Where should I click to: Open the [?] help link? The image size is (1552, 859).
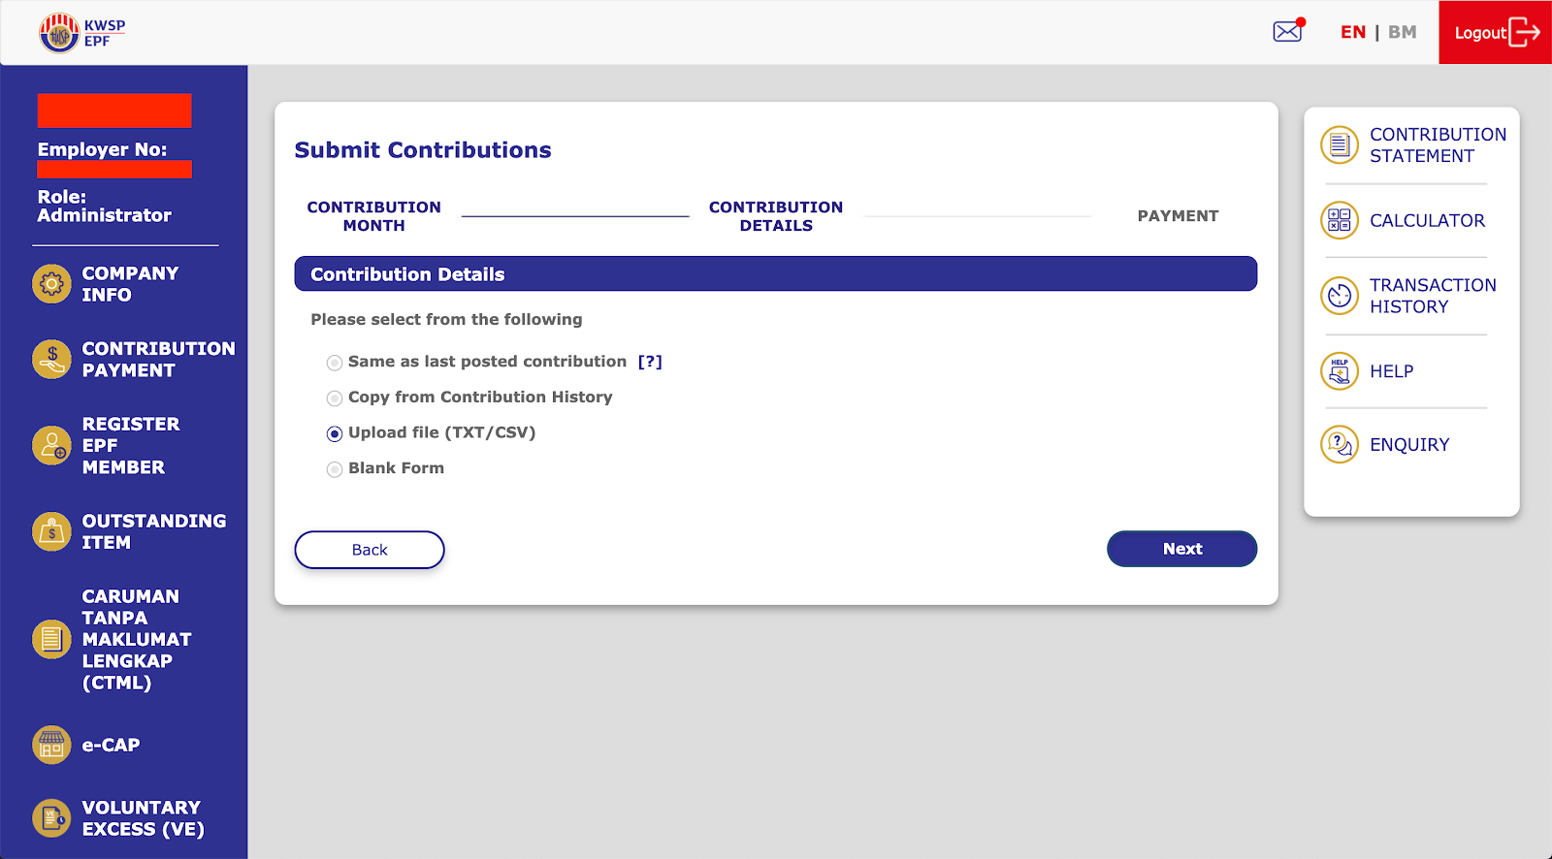[x=650, y=362]
